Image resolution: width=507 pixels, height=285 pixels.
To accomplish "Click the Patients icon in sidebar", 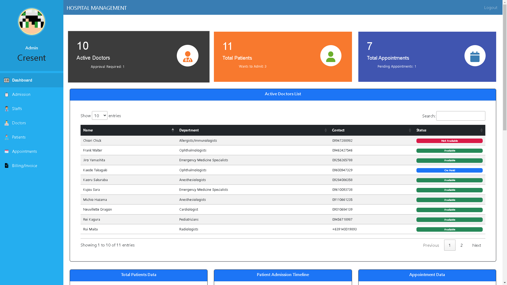I will pyautogui.click(x=7, y=137).
